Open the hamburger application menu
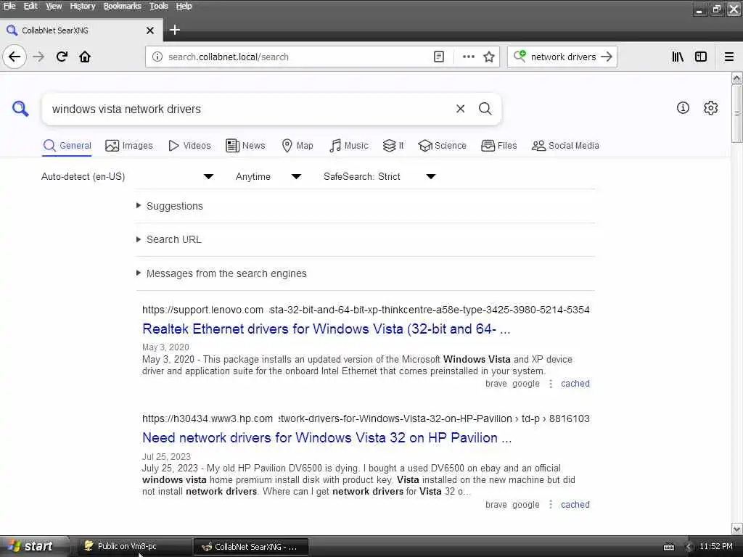The width and height of the screenshot is (743, 557). [x=728, y=57]
